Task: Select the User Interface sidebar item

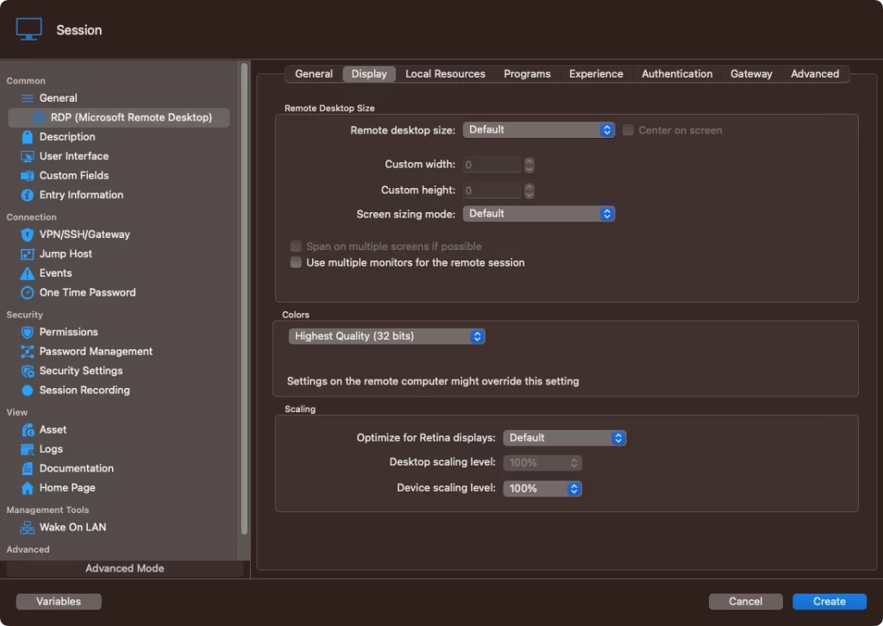Action: tap(74, 156)
